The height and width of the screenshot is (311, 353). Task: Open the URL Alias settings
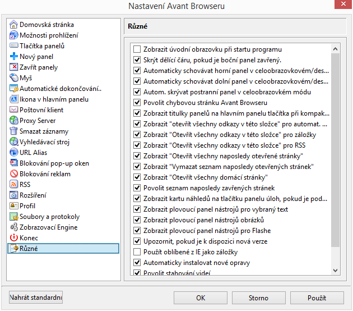pos(33,153)
